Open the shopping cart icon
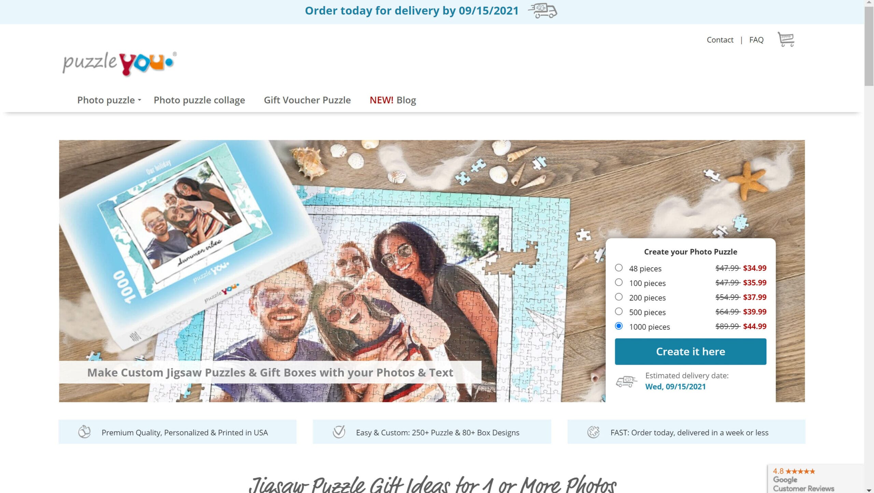This screenshot has width=874, height=493. click(786, 39)
